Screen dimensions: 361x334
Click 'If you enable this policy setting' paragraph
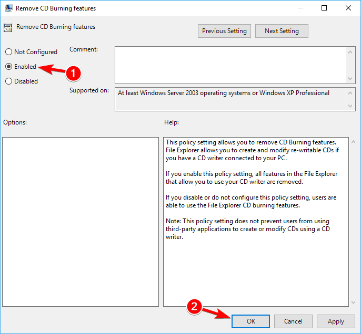pyautogui.click(x=252, y=178)
